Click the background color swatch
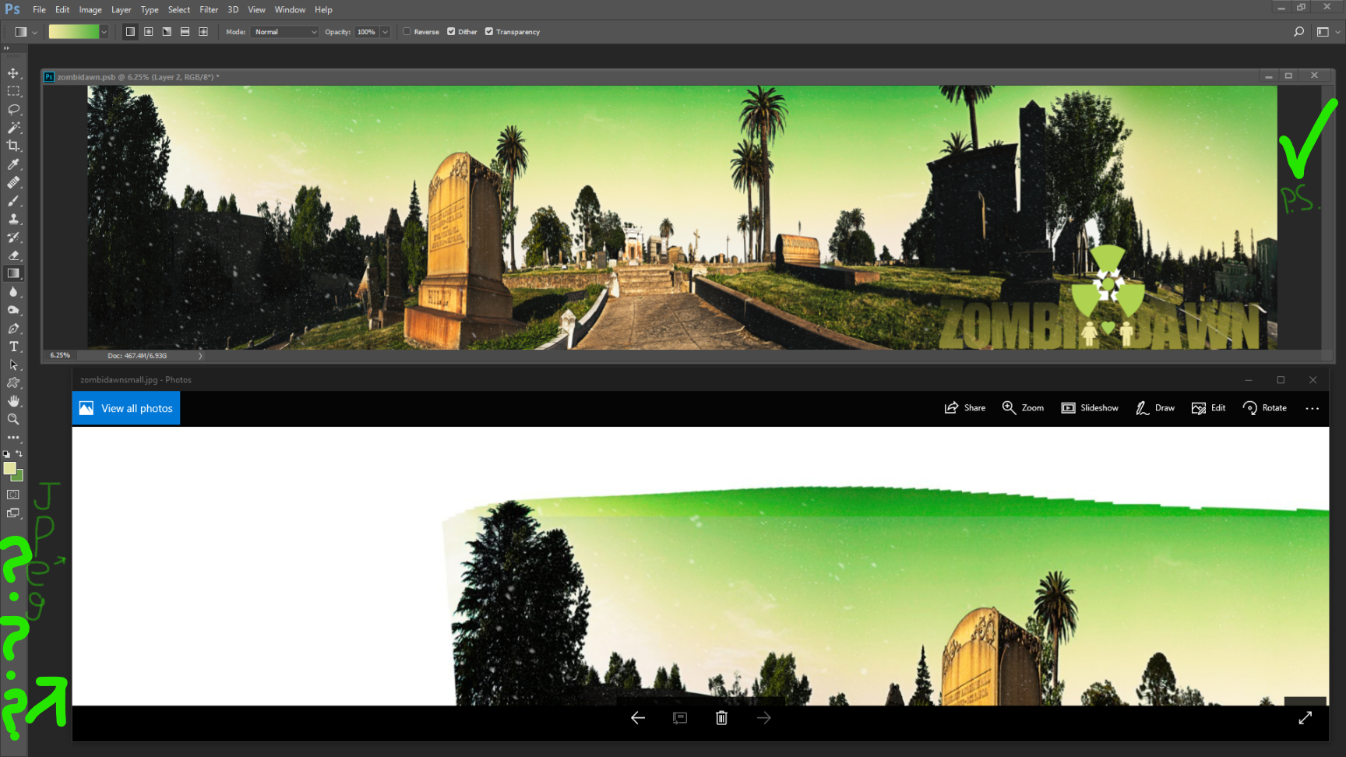This screenshot has height=757, width=1346. pyautogui.click(x=19, y=476)
